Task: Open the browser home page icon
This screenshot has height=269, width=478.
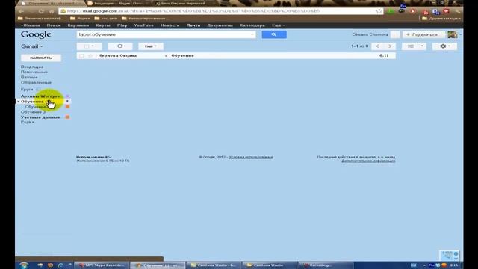Action: pos(52,11)
